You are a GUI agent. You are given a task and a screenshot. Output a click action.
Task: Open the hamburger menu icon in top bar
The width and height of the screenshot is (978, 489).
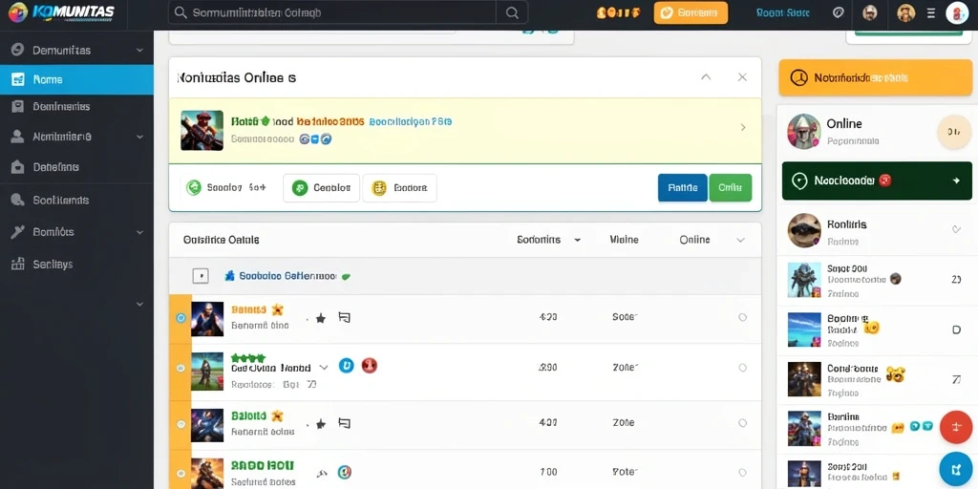pyautogui.click(x=931, y=12)
